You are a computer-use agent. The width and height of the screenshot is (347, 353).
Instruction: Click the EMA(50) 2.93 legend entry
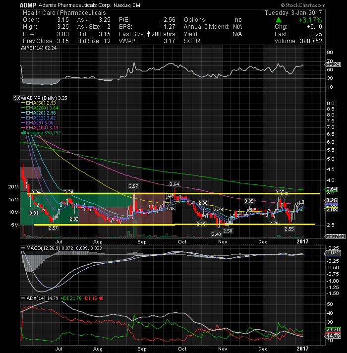click(x=39, y=103)
